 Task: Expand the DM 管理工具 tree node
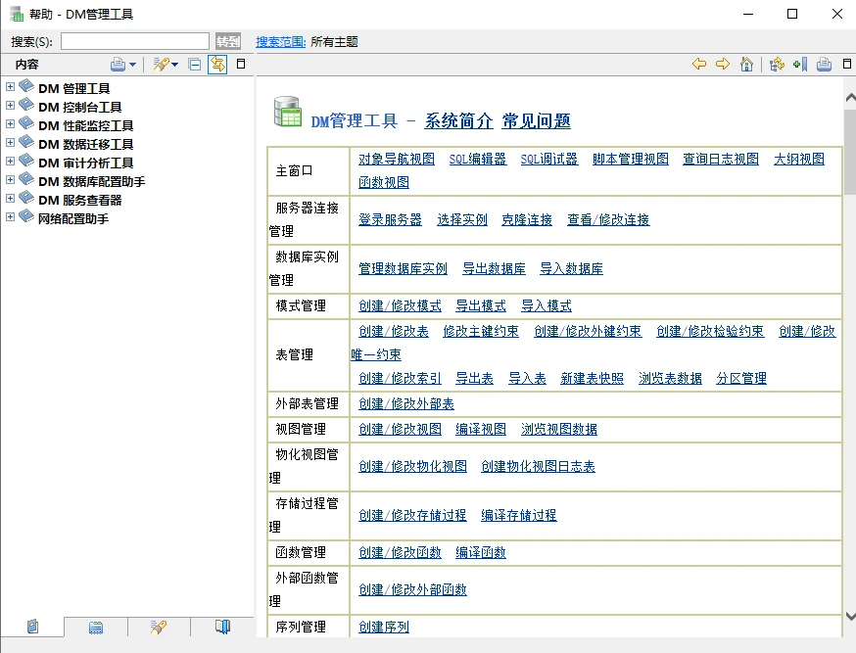click(x=10, y=88)
